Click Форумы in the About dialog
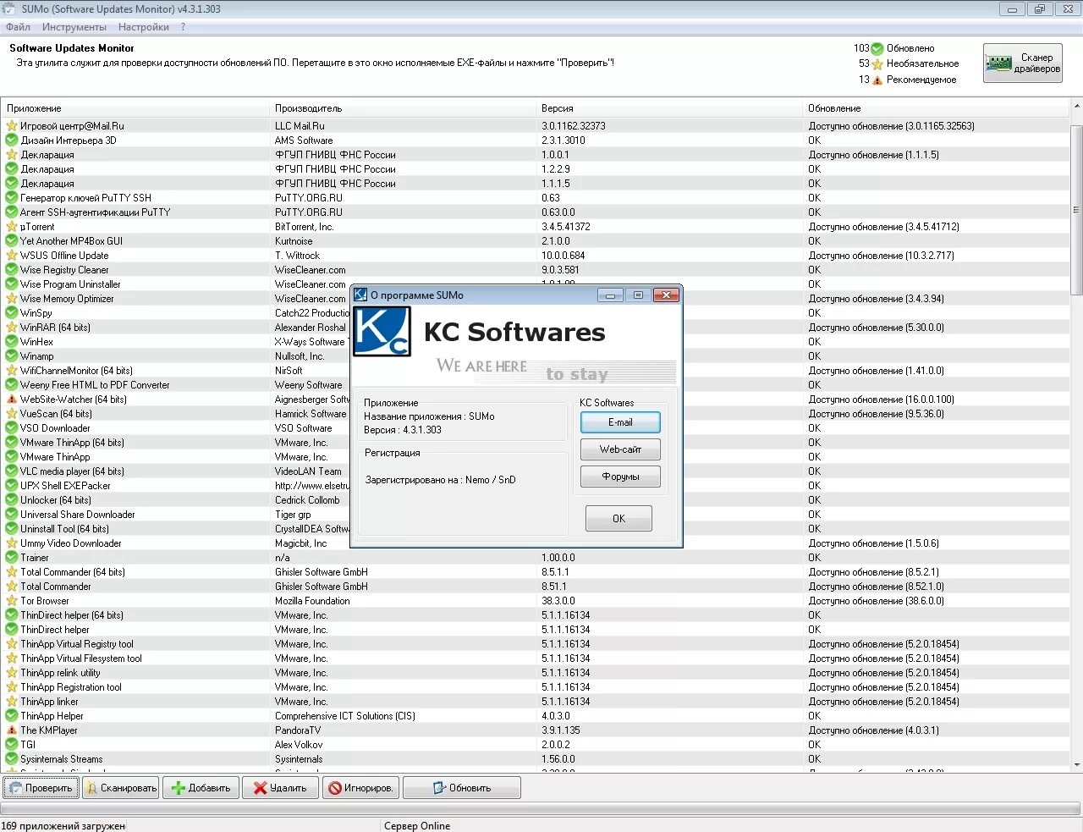The width and height of the screenshot is (1083, 832). pos(620,477)
